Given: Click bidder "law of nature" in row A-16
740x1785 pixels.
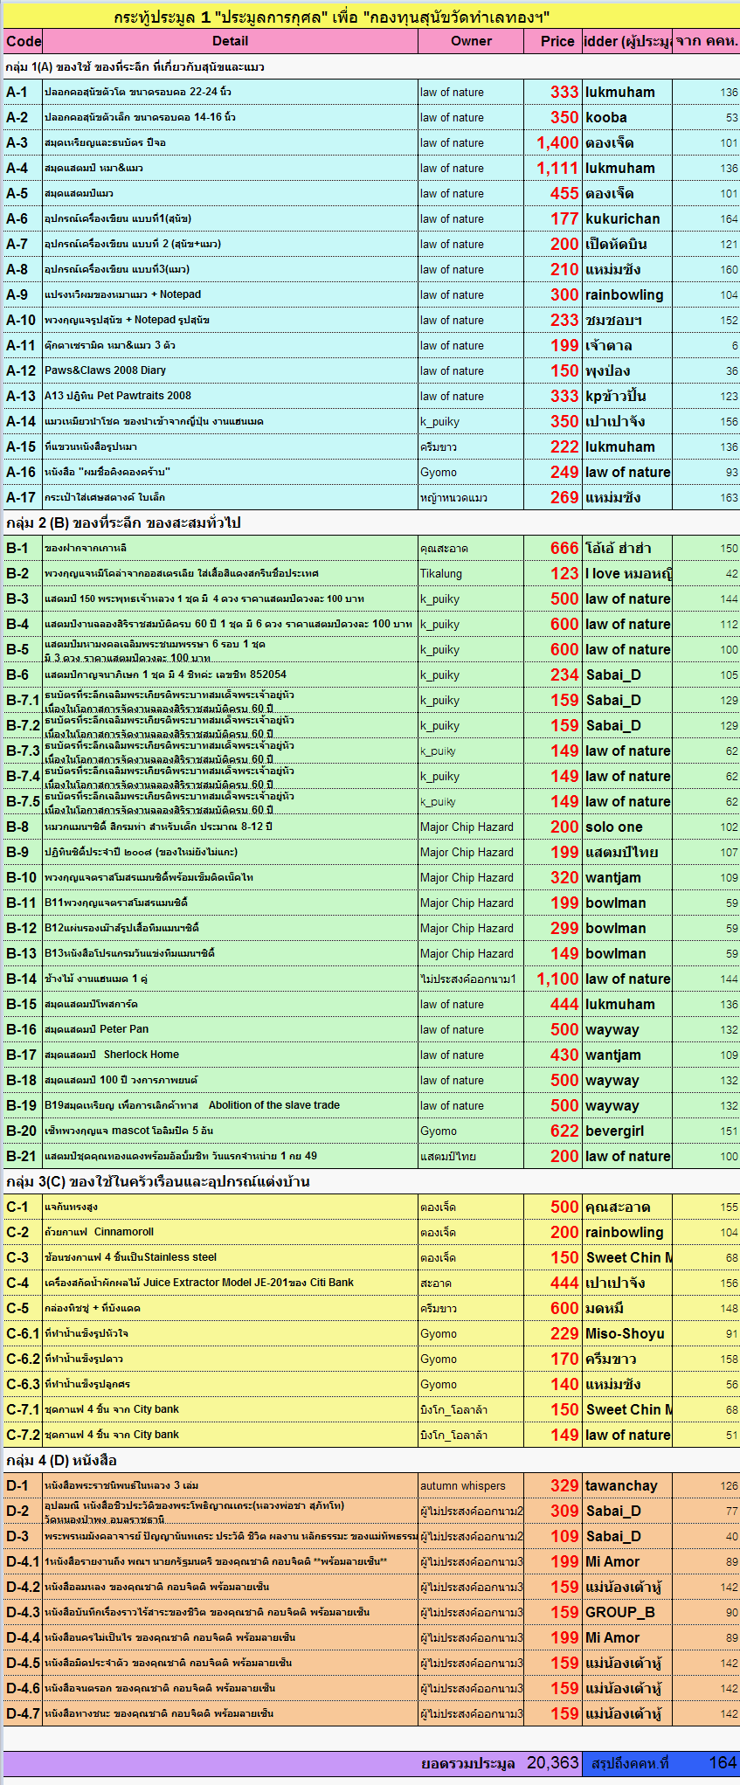Looking at the screenshot, I should (628, 472).
